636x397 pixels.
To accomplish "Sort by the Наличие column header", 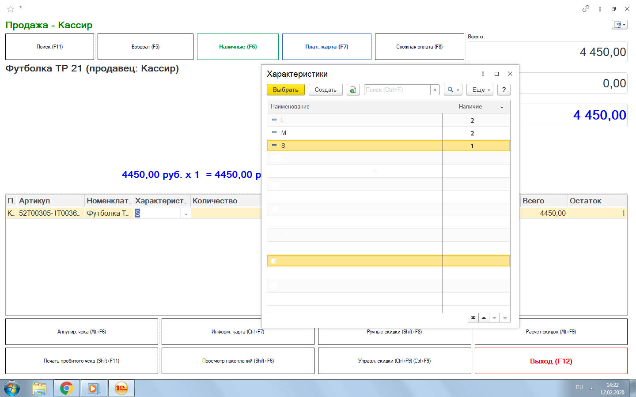I will click(470, 107).
